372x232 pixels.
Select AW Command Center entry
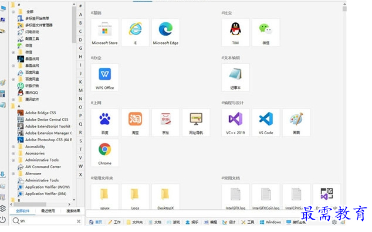click(x=39, y=167)
